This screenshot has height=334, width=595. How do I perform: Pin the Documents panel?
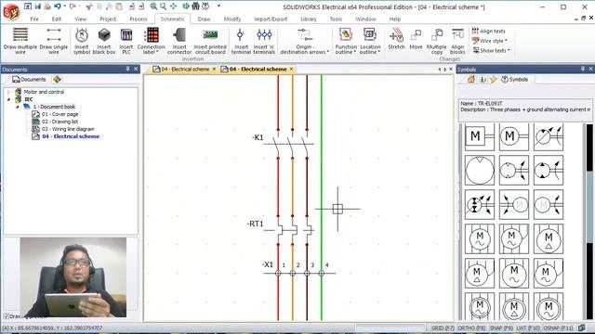(127, 69)
